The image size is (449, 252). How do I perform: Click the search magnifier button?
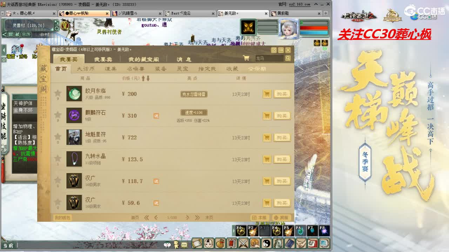point(288,58)
